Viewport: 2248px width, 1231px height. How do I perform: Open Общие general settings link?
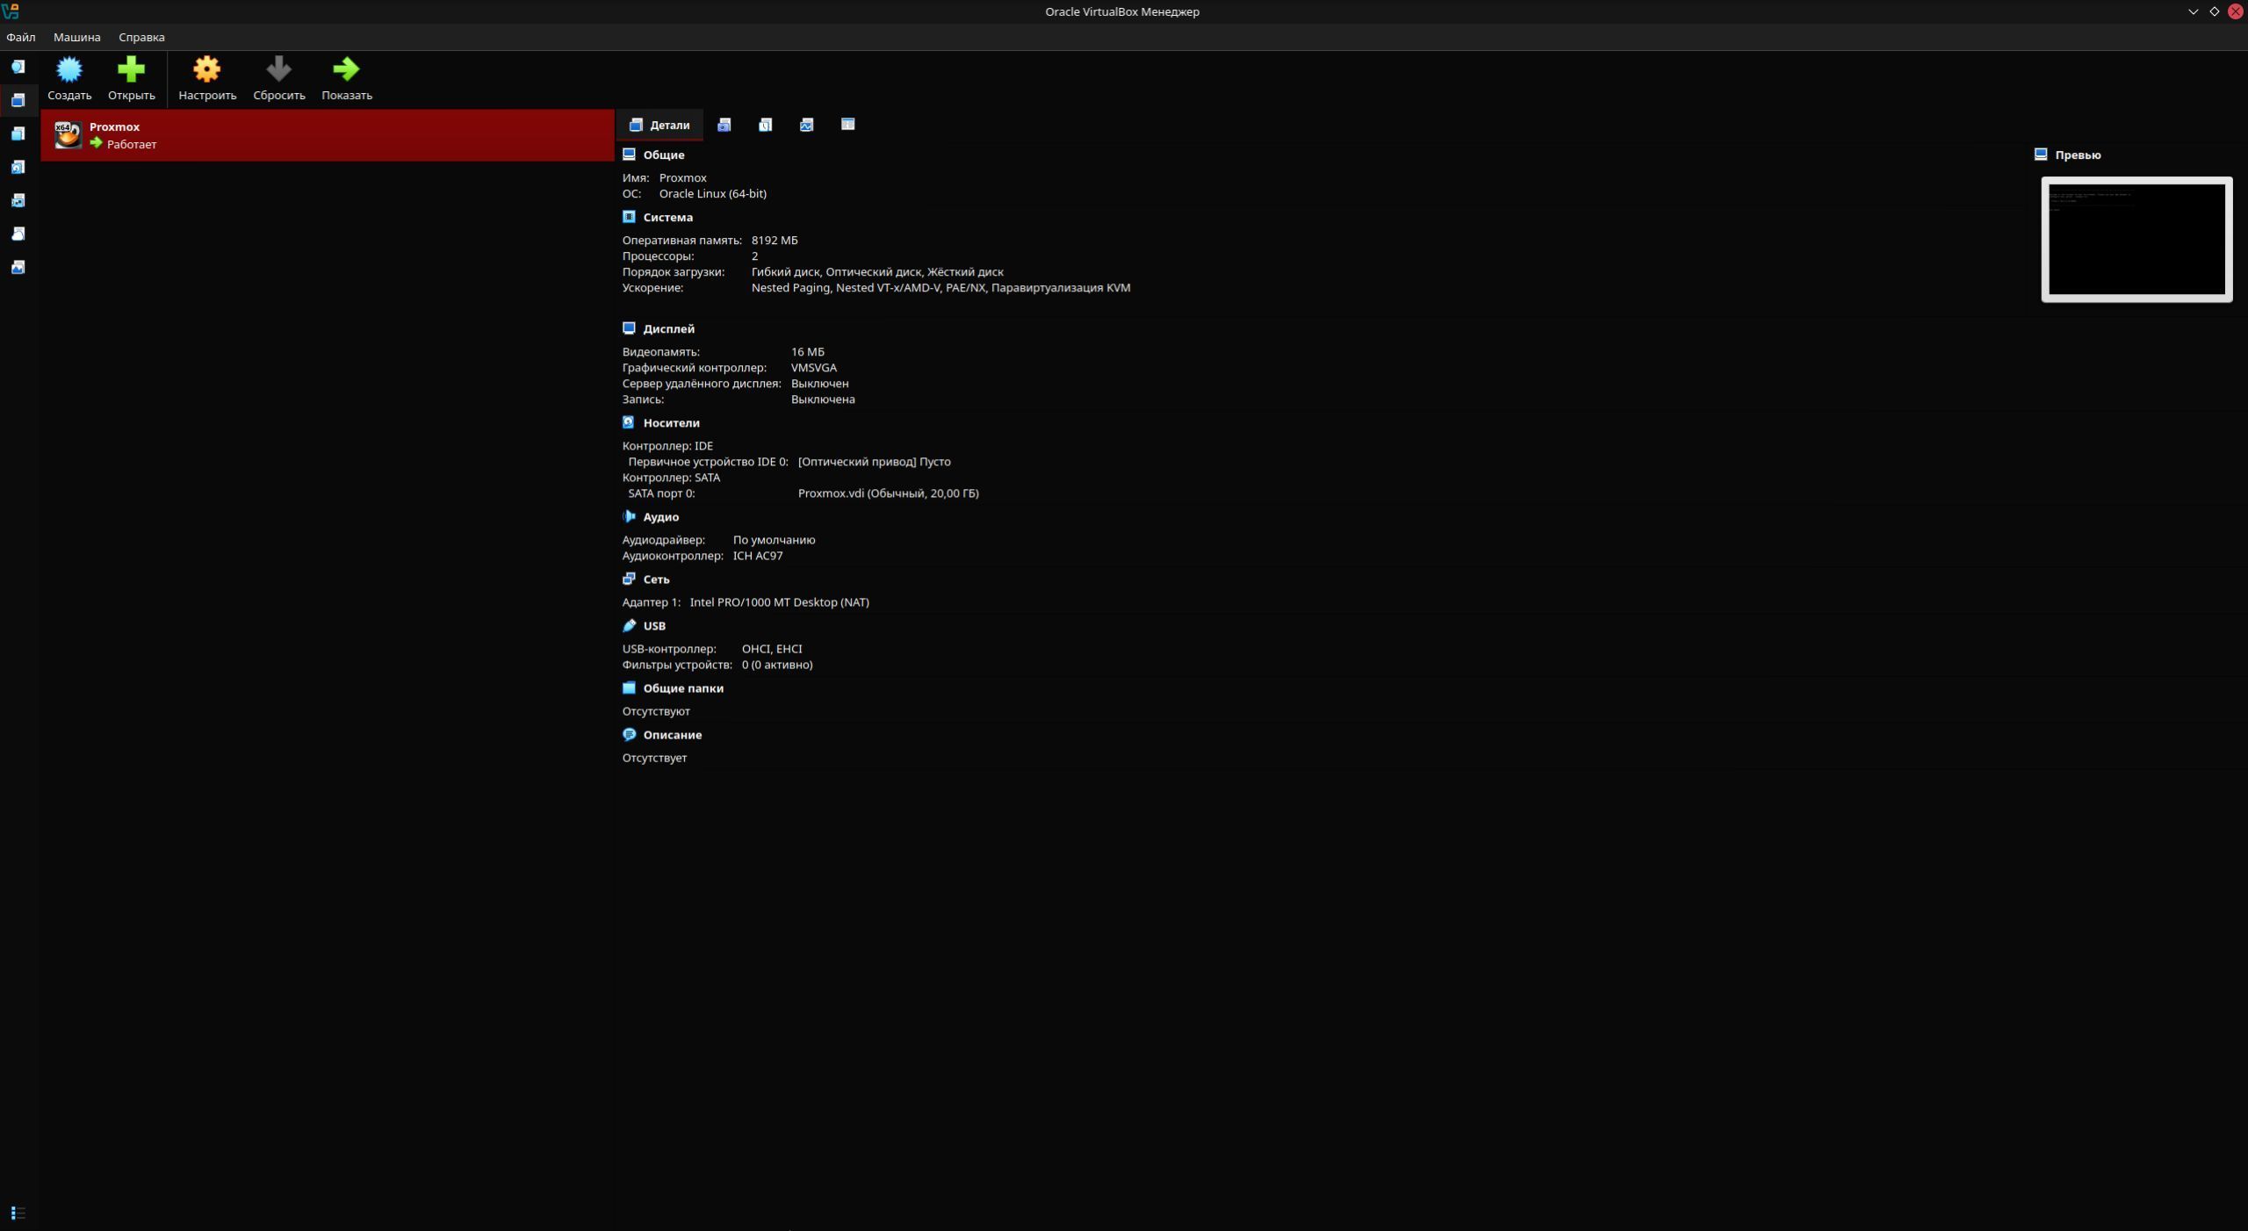(x=663, y=155)
